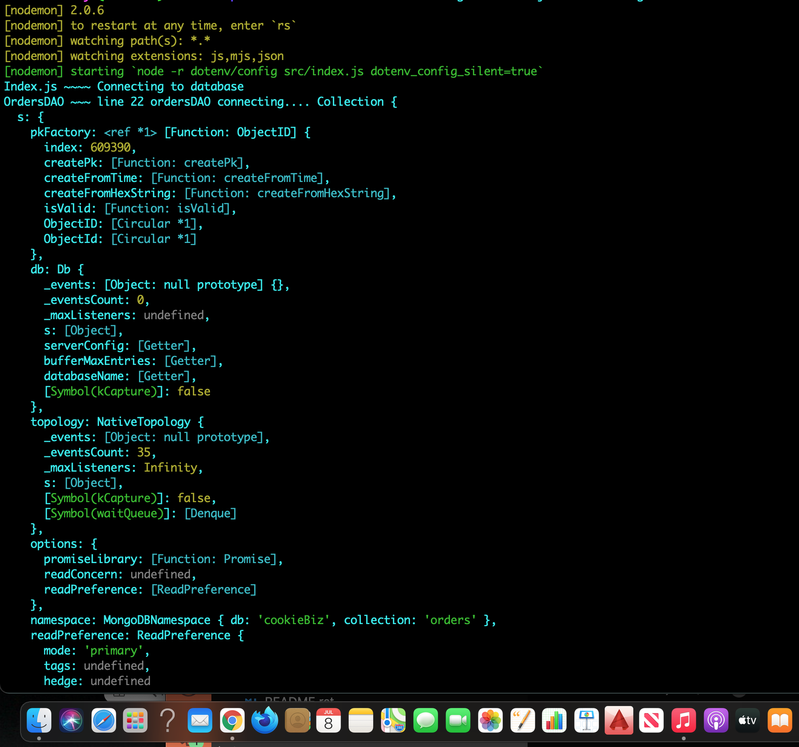The image size is (799, 747).
Task: Open the Photos app
Action: pos(490,720)
